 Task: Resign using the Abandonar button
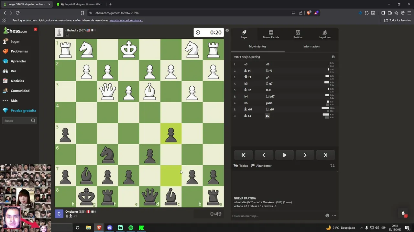point(261,166)
